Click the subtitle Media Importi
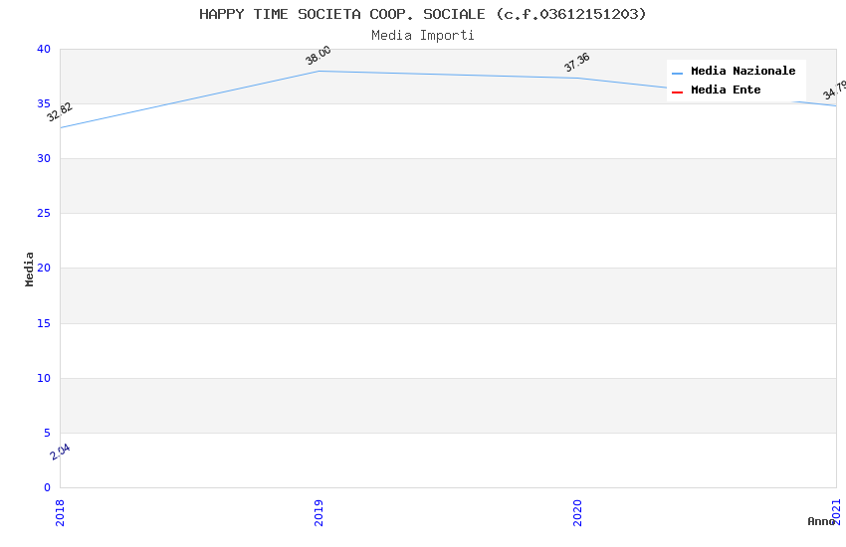 [x=422, y=36]
